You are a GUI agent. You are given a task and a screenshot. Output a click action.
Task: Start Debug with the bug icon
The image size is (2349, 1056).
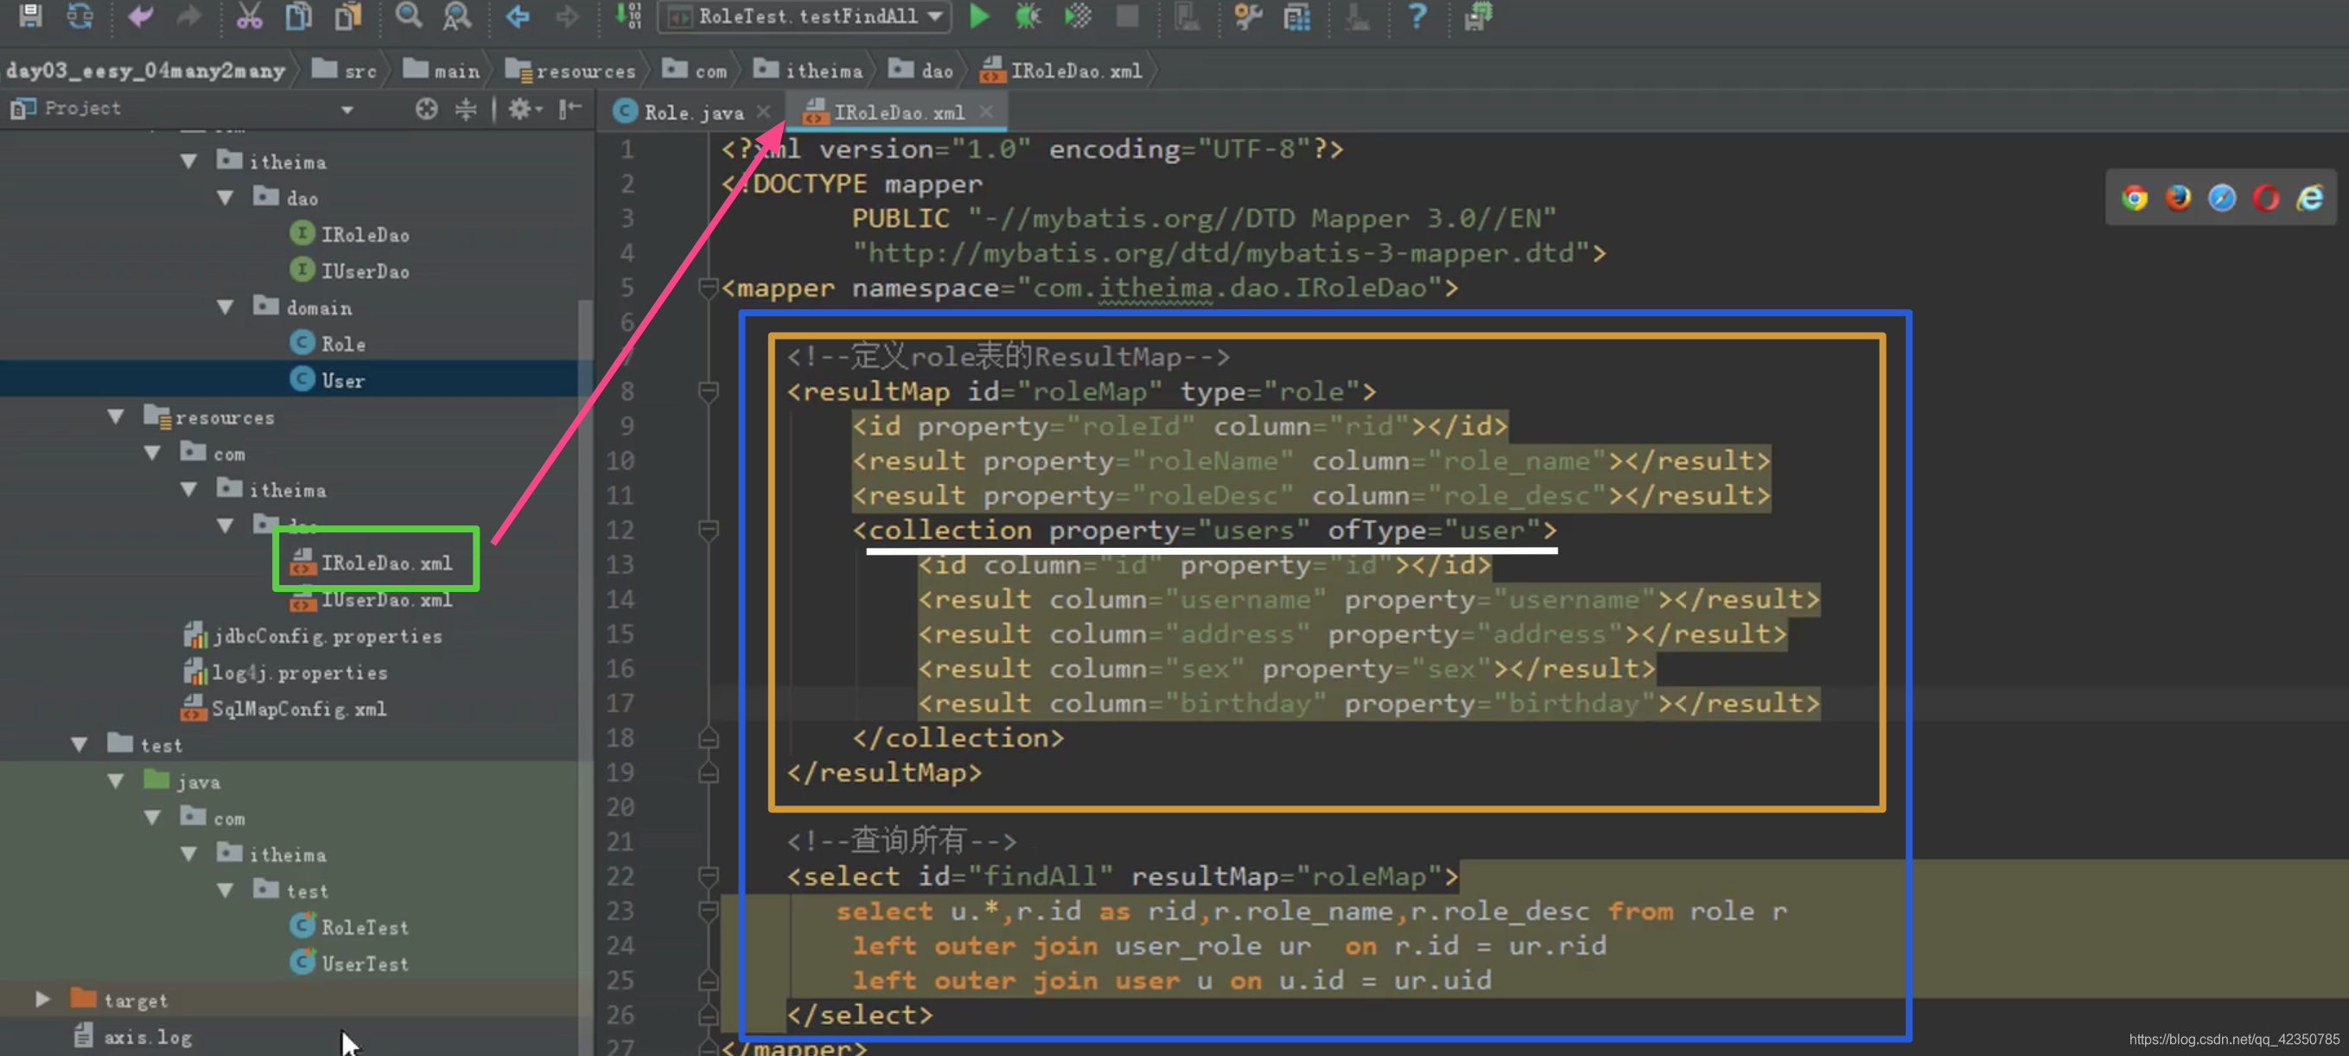[x=1028, y=16]
